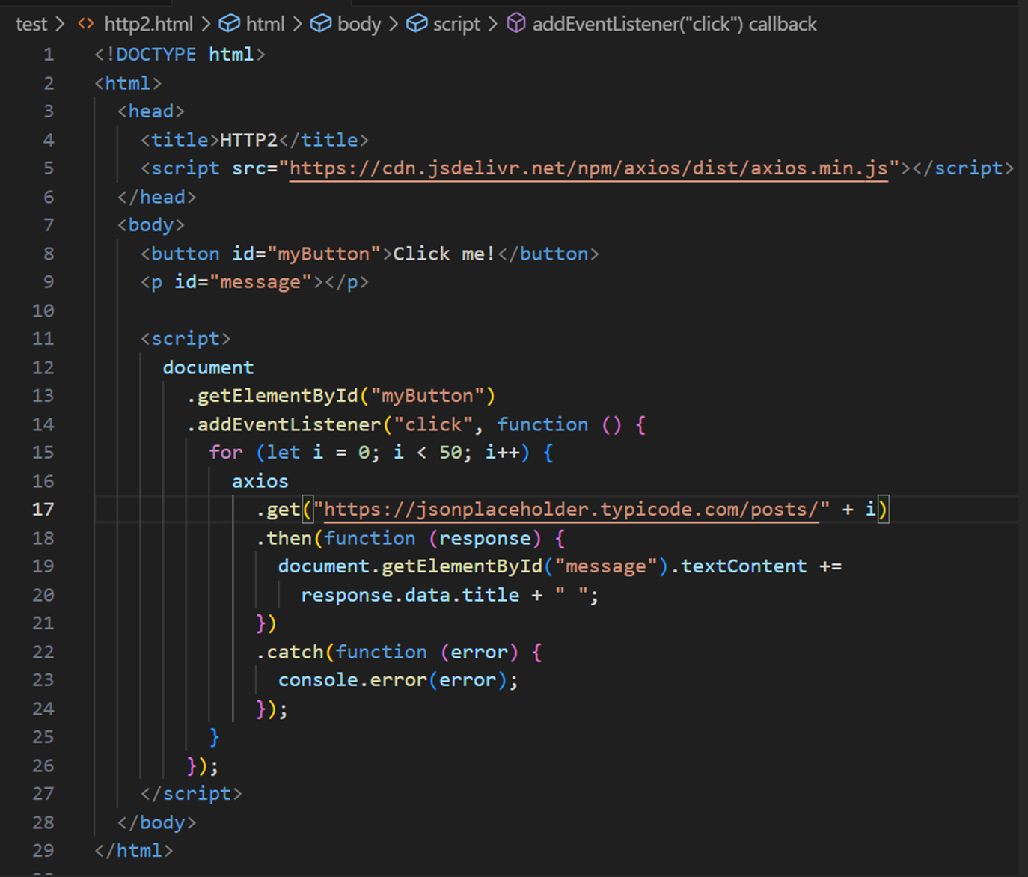Viewport: 1028px width, 877px height.
Task: Open the jsonplaceholder posts URL link
Action: (572, 510)
